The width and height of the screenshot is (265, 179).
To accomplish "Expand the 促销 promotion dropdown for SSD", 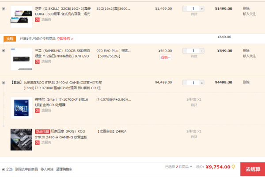I will tap(166, 57).
